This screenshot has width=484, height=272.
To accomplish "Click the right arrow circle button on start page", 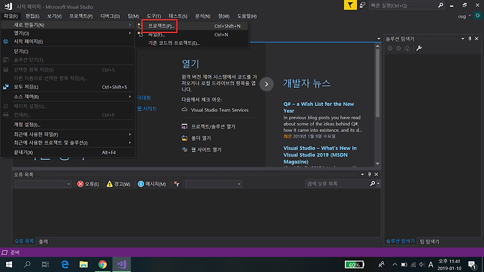I will [x=266, y=84].
